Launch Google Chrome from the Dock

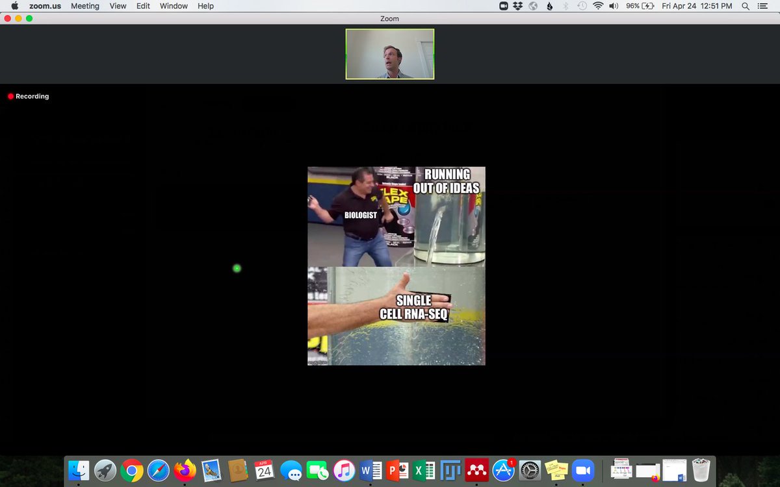(x=132, y=469)
